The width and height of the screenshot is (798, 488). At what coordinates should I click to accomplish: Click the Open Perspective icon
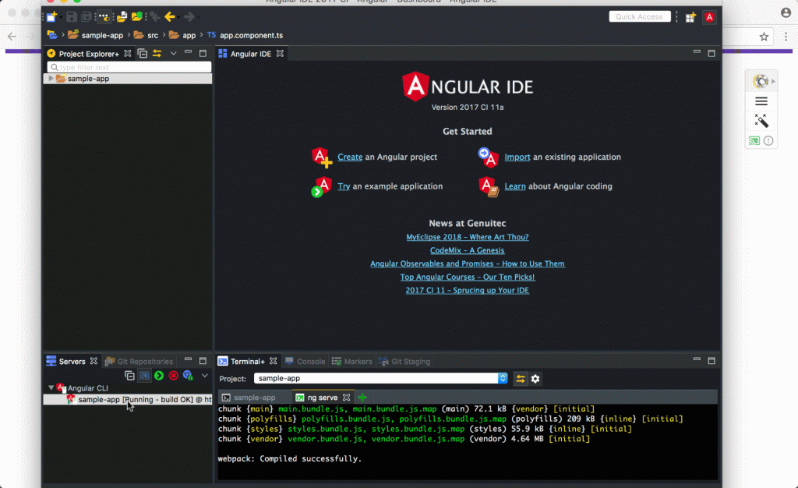click(690, 17)
